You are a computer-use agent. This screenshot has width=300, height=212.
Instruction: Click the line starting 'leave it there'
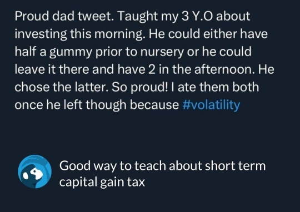click(x=144, y=69)
